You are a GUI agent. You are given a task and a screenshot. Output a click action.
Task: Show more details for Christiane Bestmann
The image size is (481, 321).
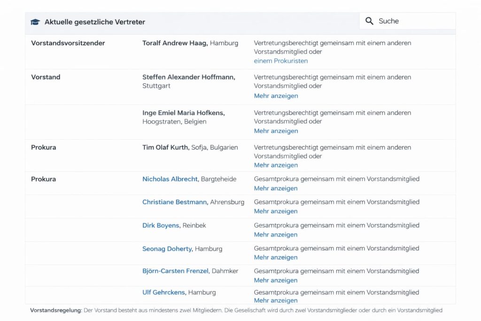[x=276, y=211]
